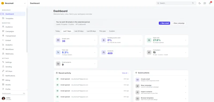Open Embed in the sidebar

point(13,40)
